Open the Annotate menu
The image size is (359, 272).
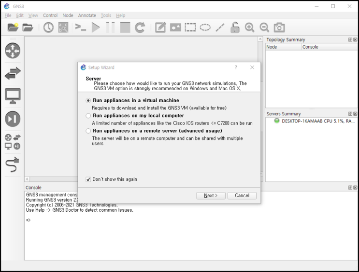click(x=87, y=15)
